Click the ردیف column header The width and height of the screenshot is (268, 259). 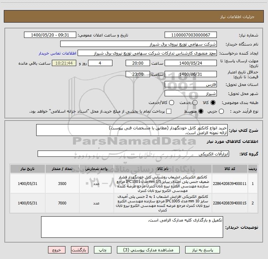[253, 169]
